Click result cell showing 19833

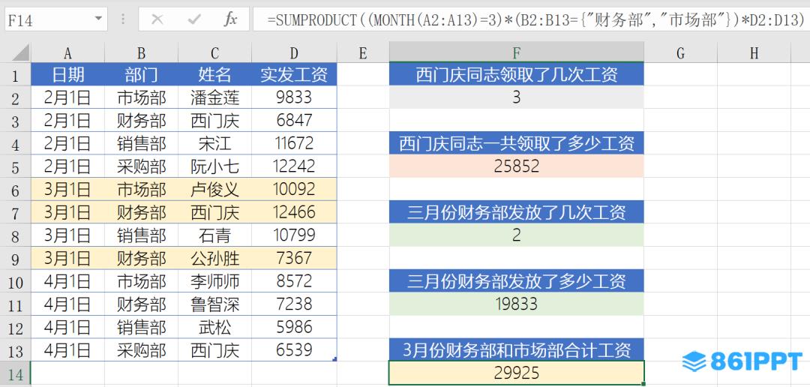[517, 304]
